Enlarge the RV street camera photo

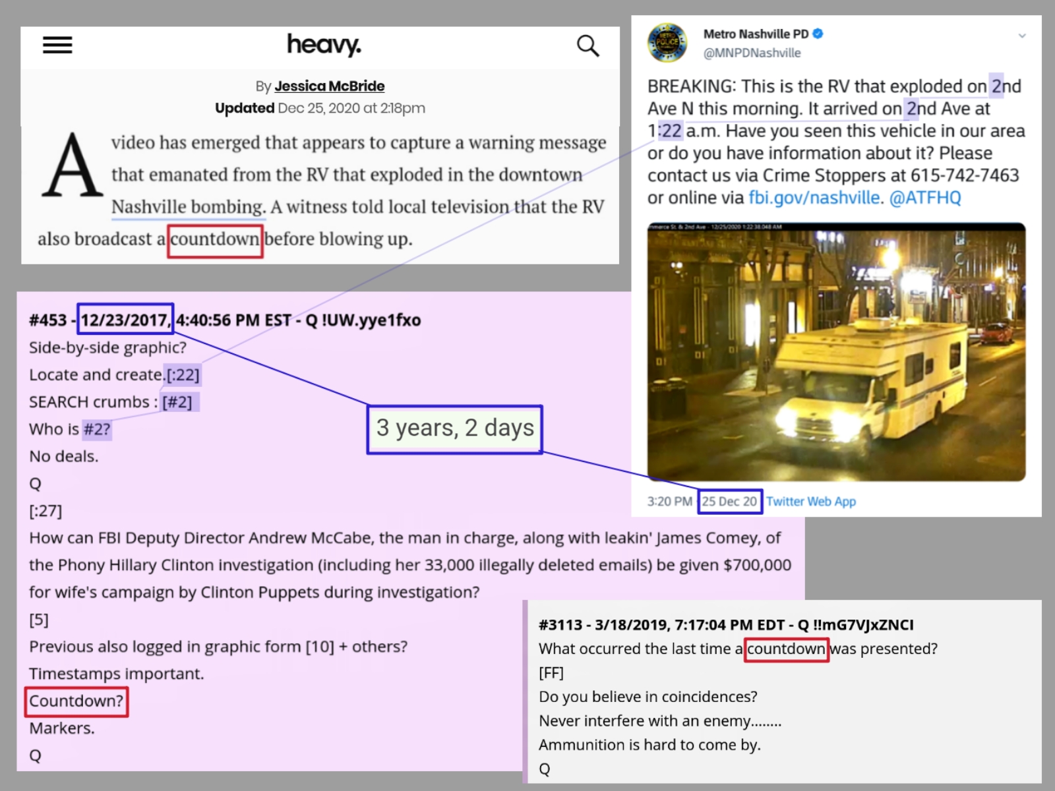coord(836,352)
